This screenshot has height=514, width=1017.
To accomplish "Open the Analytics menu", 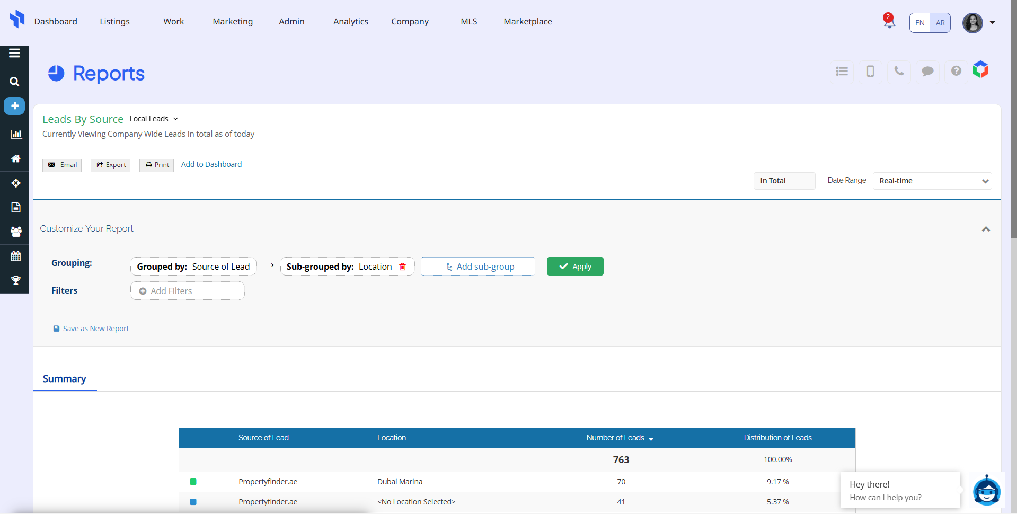I will coord(350,21).
